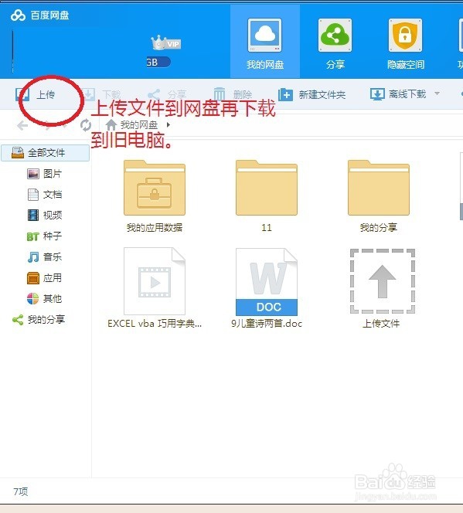The image size is (463, 513).
Task: Filter by 图片 in the sidebar
Action: coord(45,174)
